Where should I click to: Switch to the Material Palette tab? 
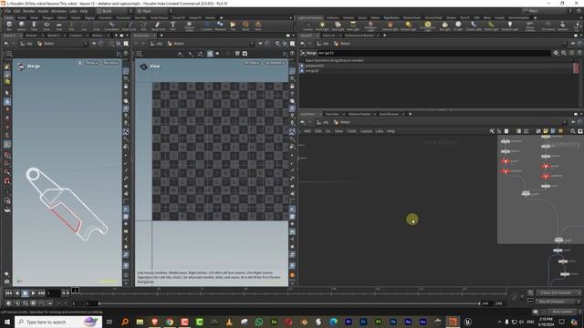coord(360,114)
